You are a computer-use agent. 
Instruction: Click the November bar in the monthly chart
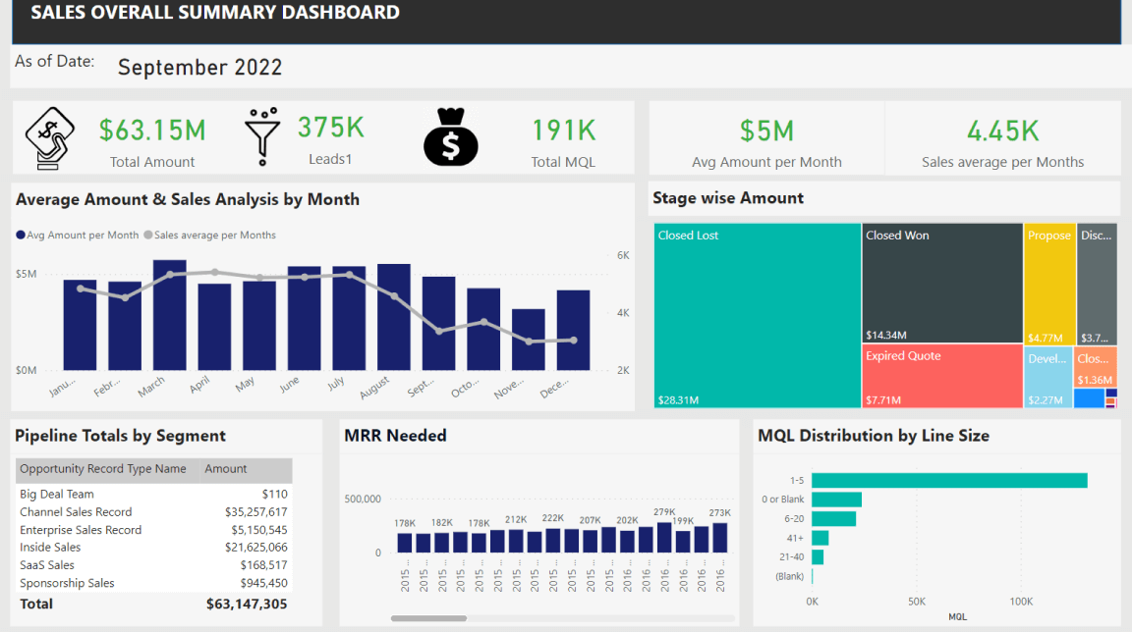[x=529, y=340]
